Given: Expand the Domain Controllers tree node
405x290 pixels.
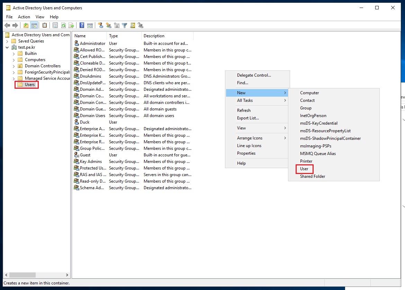Looking at the screenshot, I should tap(14, 66).
